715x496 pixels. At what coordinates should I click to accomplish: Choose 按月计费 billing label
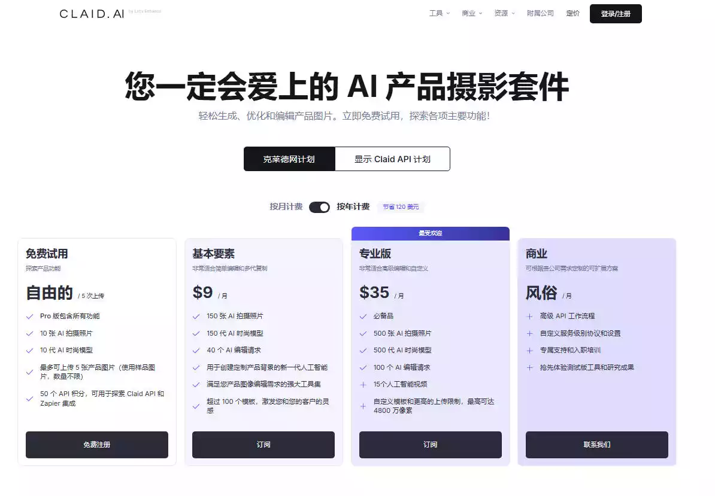click(x=286, y=207)
